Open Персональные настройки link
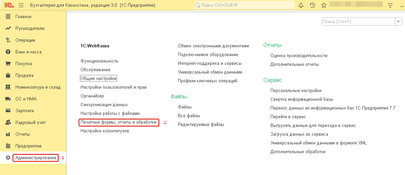The image size is (405, 175). click(296, 90)
